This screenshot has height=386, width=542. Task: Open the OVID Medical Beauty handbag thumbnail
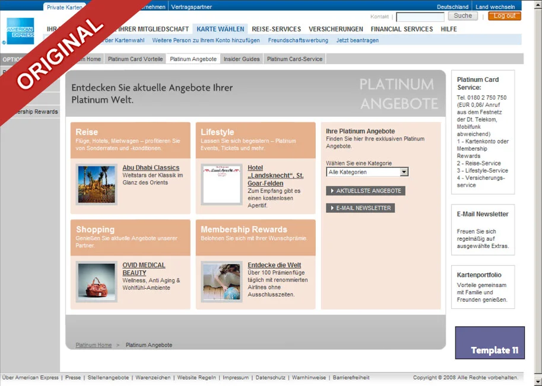coord(96,282)
